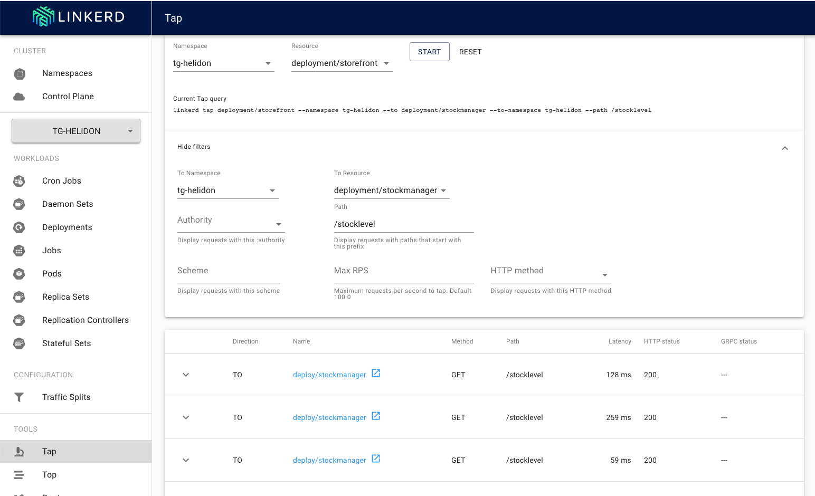Open external link icon in 128 ms row
This screenshot has width=815, height=496.
click(376, 374)
